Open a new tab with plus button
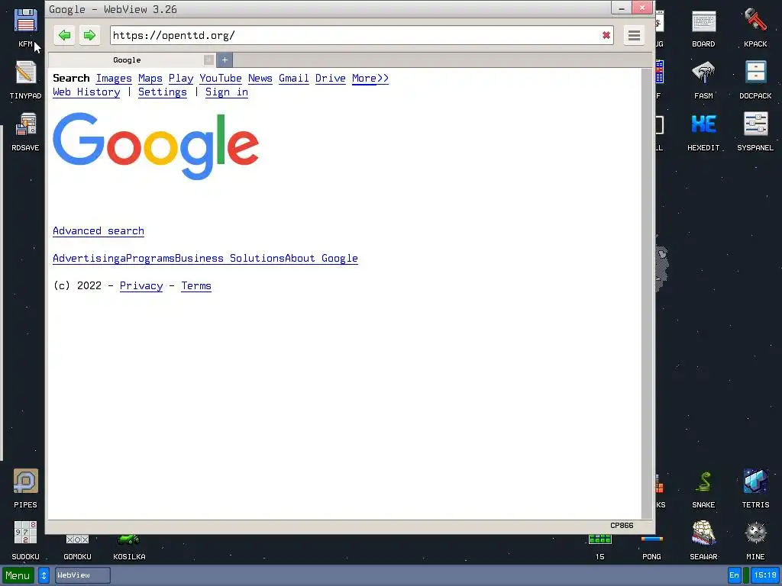This screenshot has height=586, width=782. [225, 60]
